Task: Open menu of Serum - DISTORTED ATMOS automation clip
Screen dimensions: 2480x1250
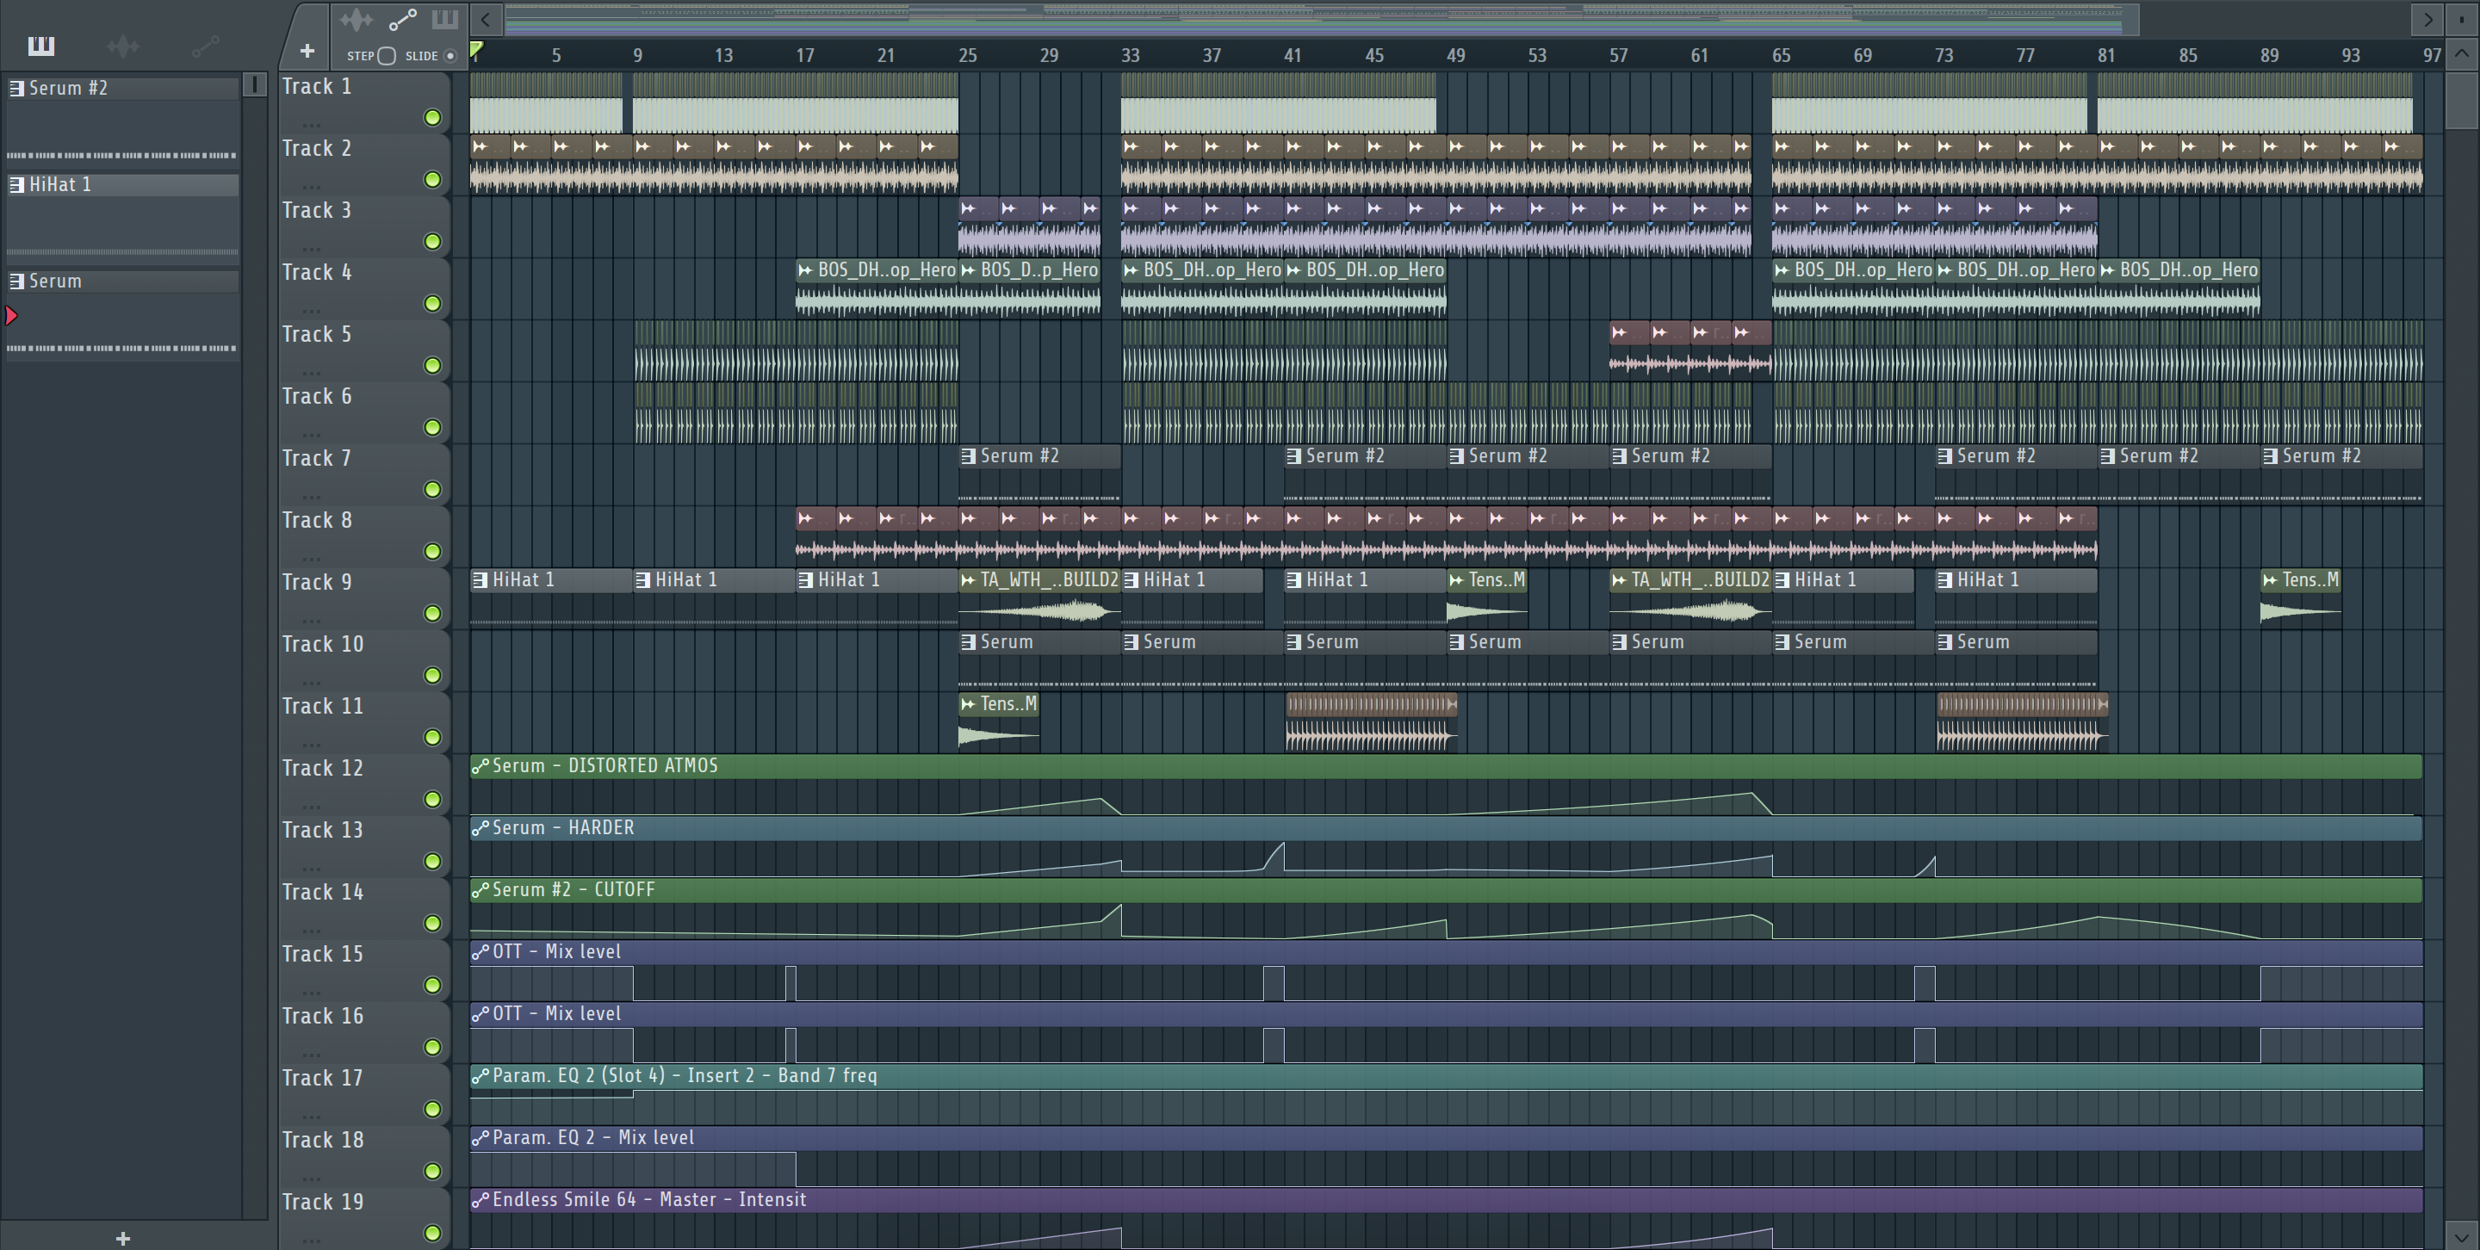Action: click(x=480, y=767)
